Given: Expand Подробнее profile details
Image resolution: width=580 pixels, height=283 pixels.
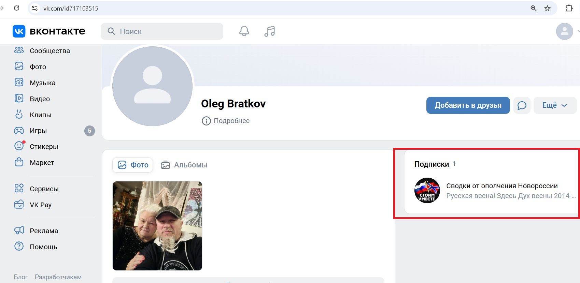Looking at the screenshot, I should pos(226,121).
